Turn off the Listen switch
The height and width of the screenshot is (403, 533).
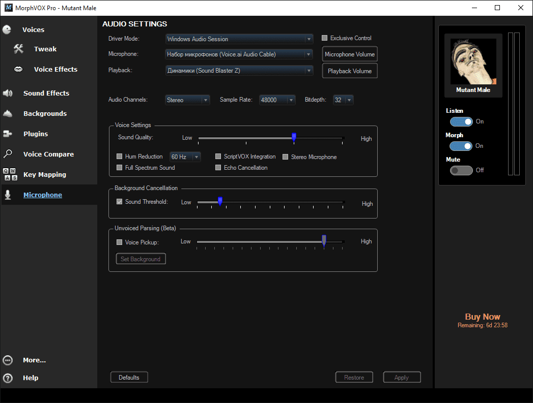point(461,121)
